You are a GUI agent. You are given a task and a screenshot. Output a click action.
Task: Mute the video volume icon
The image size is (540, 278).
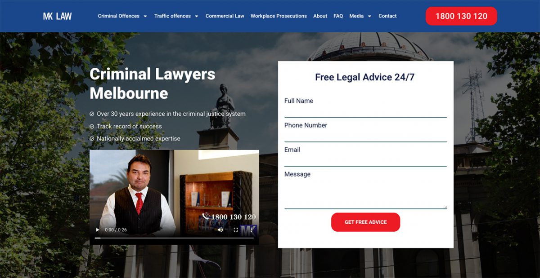point(220,229)
